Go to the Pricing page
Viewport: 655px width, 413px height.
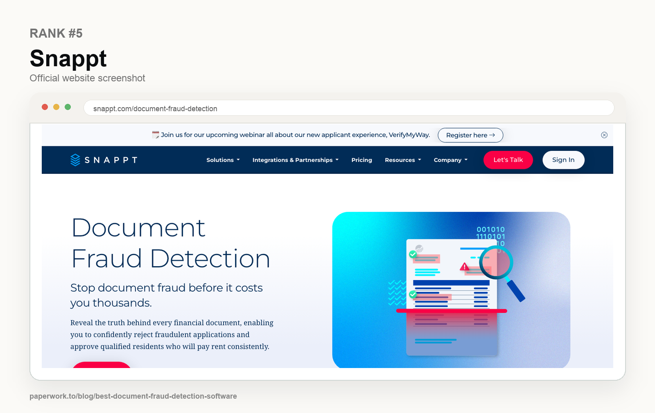click(x=362, y=160)
